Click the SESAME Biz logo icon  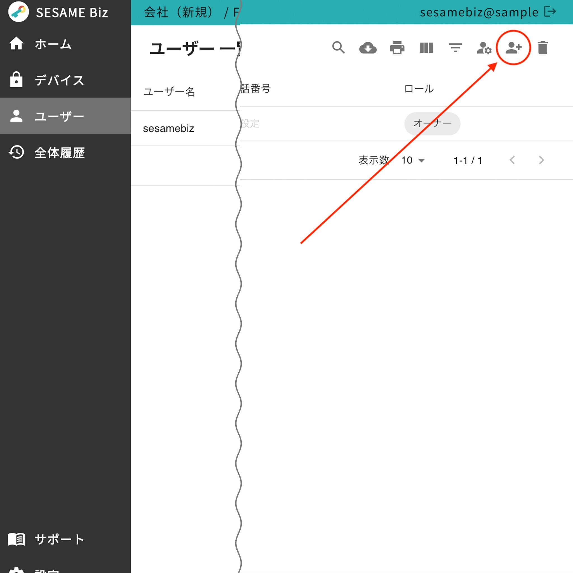click(x=18, y=12)
